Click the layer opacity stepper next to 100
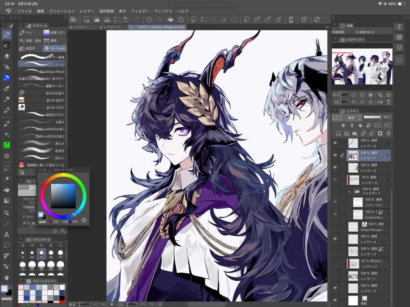This screenshot has width=410, height=307. point(391,117)
